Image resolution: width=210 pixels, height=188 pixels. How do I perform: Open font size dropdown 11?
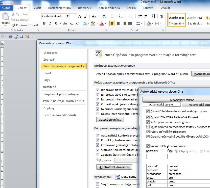coord(75,16)
